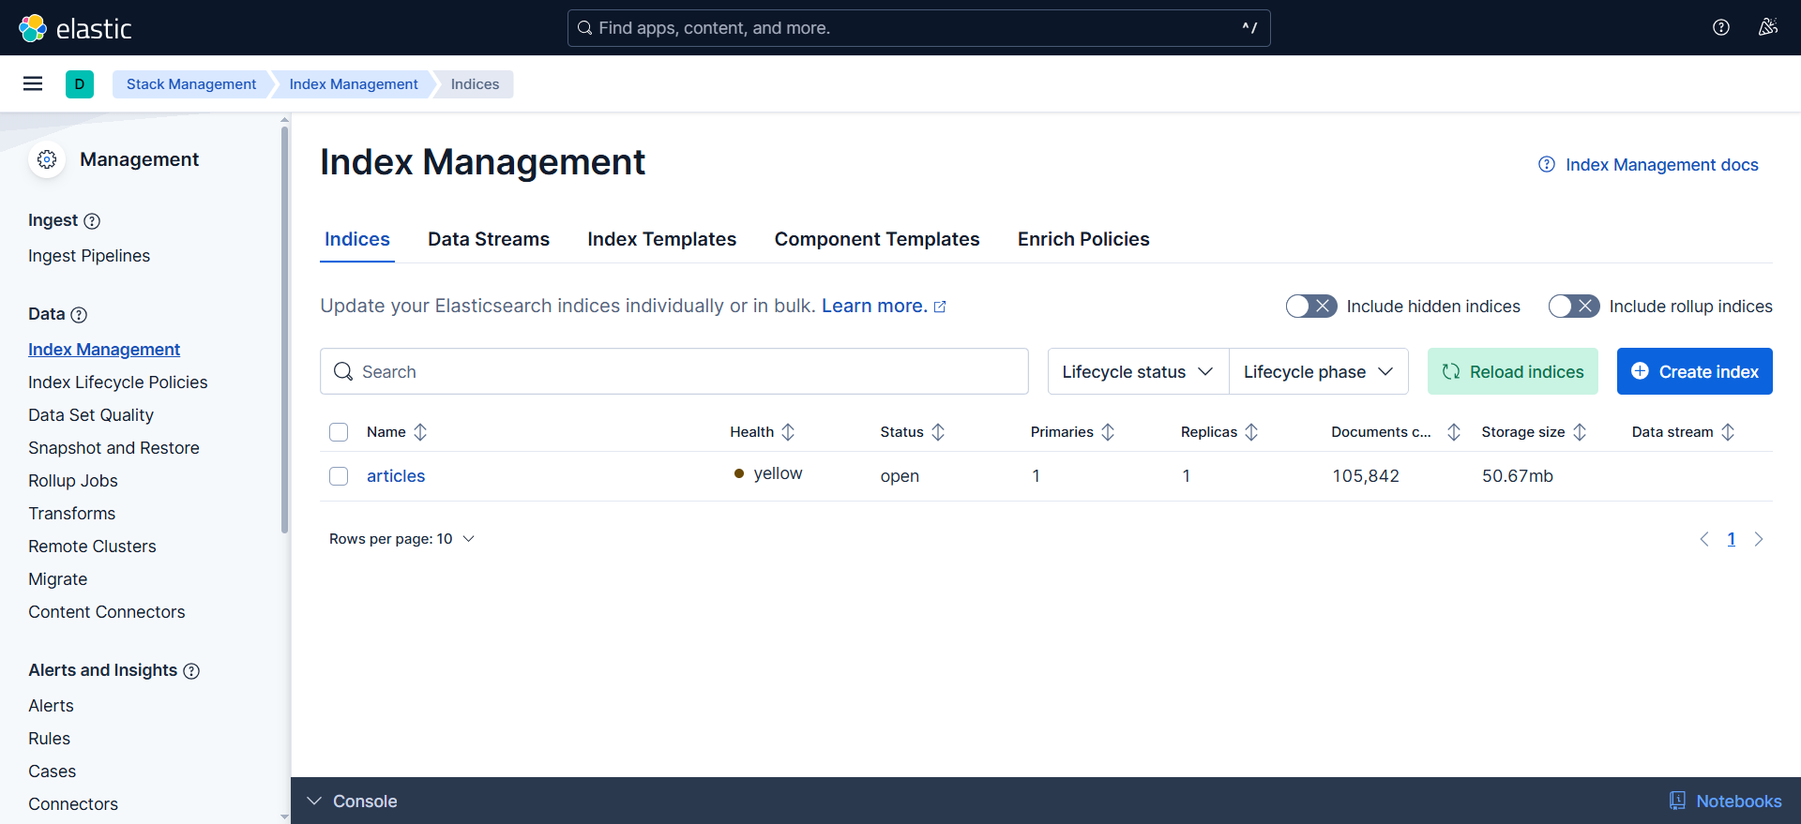Sort by Documents count column arrows
The height and width of the screenshot is (824, 1801).
1454,432
